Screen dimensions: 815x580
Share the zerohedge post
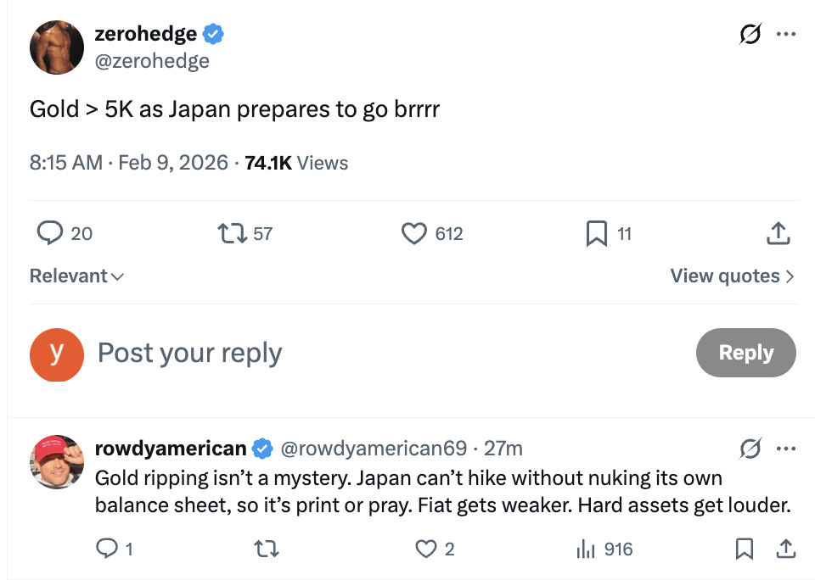pos(778,233)
